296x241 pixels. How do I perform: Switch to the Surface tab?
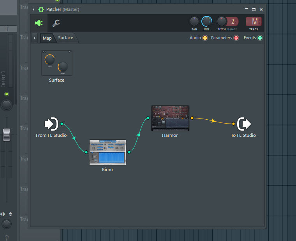66,38
